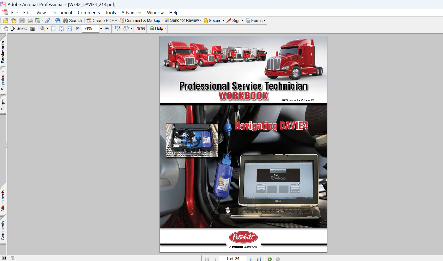
Task: Switch to the Bookmarks side tab
Action: 3,52
